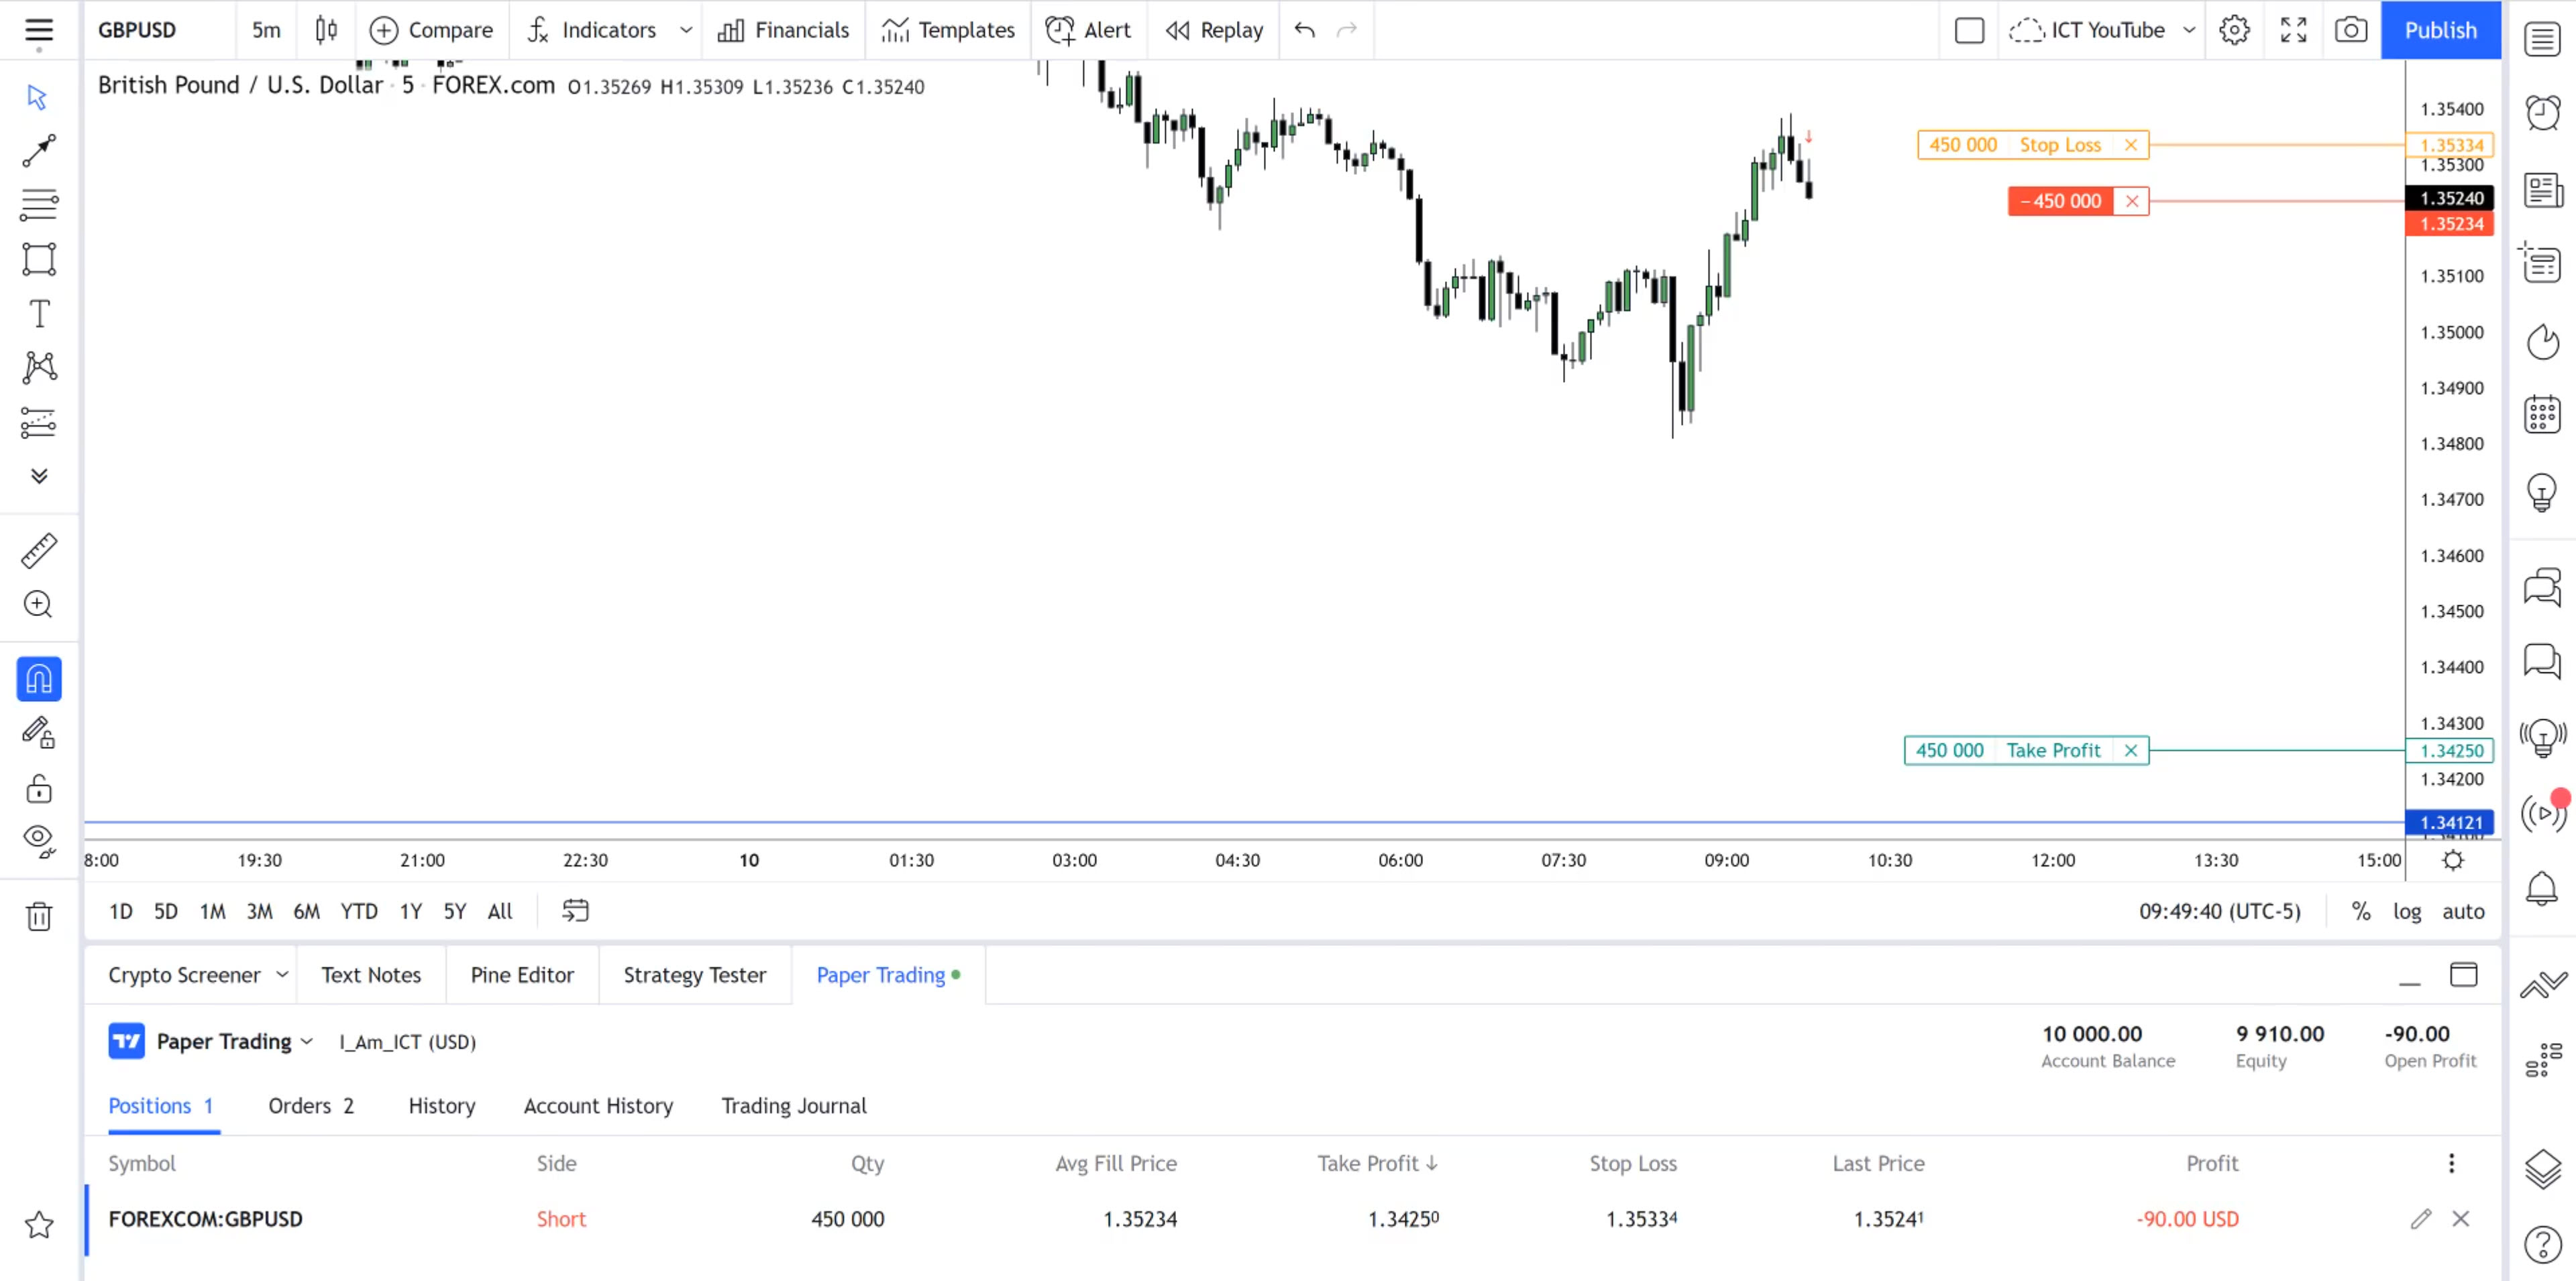Open the patterns drawing tool
Screen dimensions: 2576x1281
[x=39, y=367]
